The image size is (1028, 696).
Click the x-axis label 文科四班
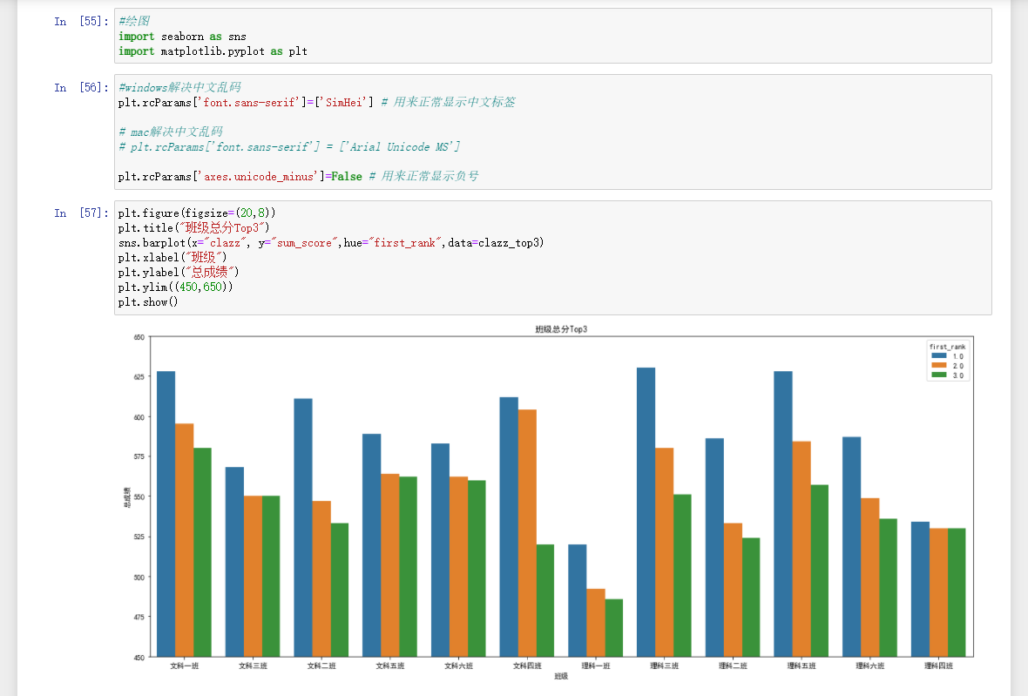point(527,666)
